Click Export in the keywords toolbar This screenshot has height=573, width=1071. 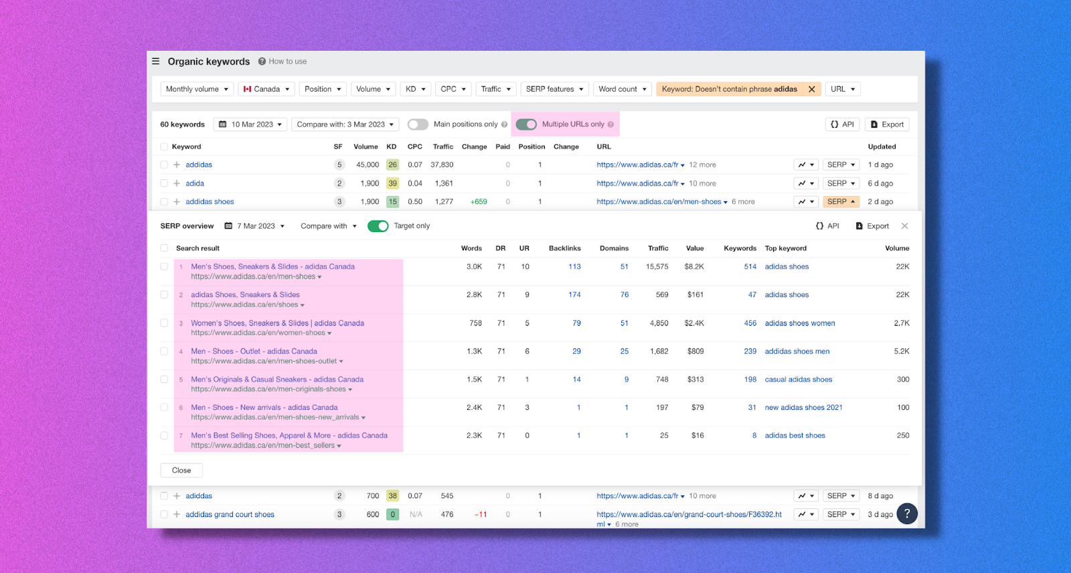pos(887,124)
